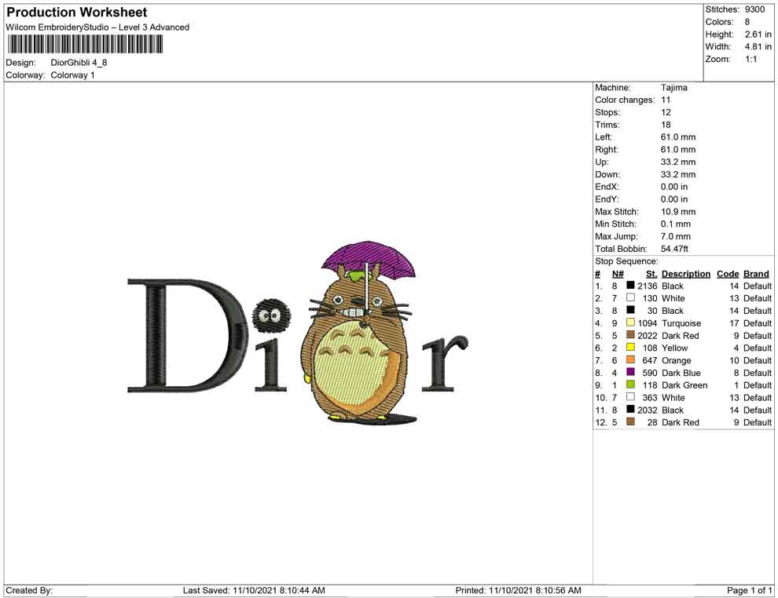Image resolution: width=778 pixels, height=598 pixels.
Task: Click the Stitches value 9300
Action: tap(754, 9)
